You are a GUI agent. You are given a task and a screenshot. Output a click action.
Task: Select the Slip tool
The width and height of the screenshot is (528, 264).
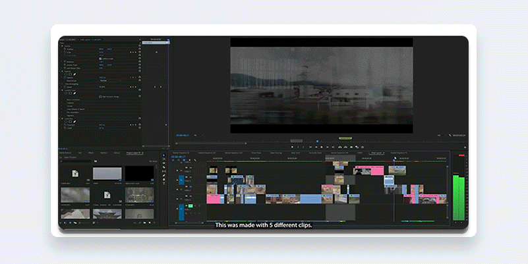164,171
